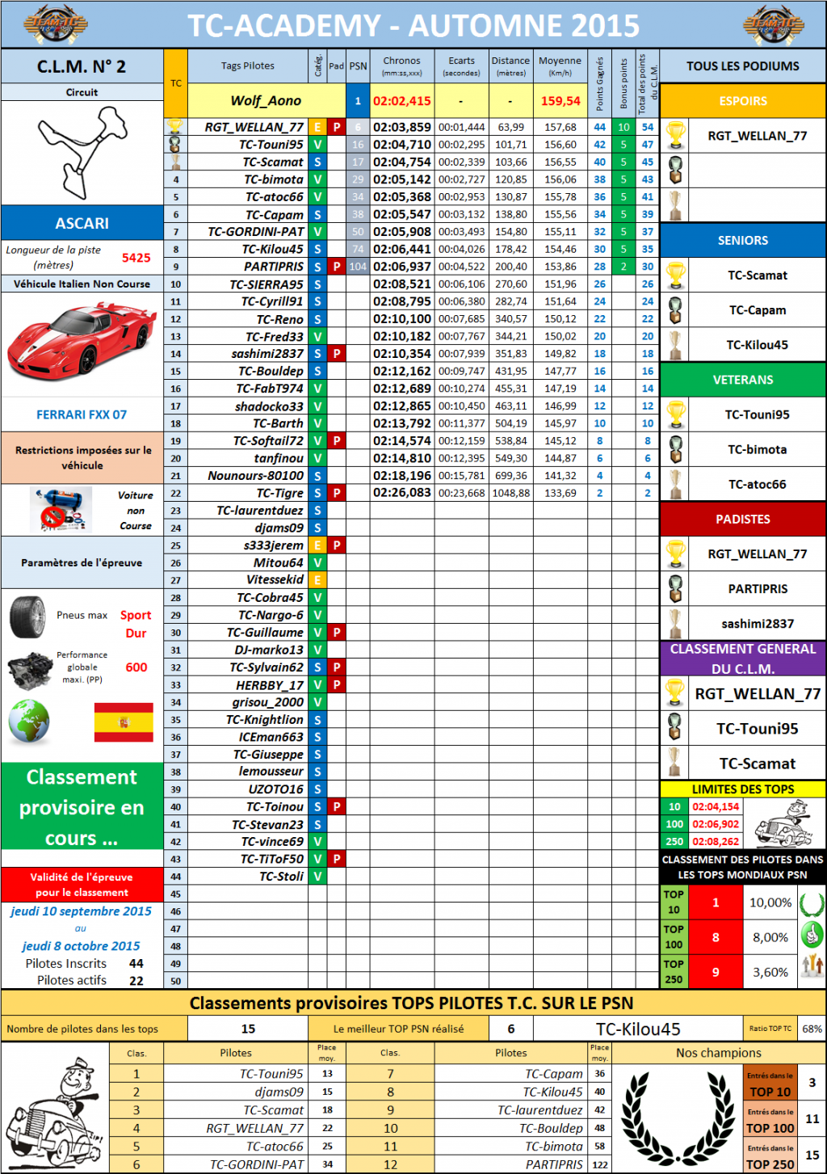Click the red Validité de l'épreuve banner

(x=82, y=885)
